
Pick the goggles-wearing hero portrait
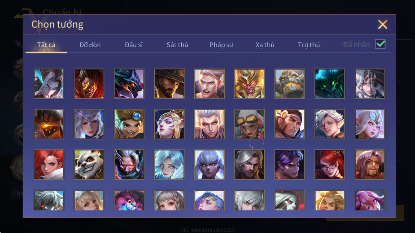point(249,124)
